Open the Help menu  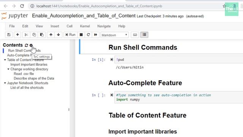pos(121,26)
